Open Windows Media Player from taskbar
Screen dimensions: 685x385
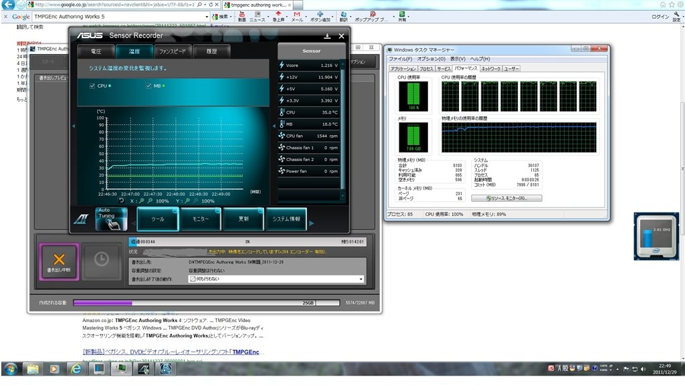(54, 369)
